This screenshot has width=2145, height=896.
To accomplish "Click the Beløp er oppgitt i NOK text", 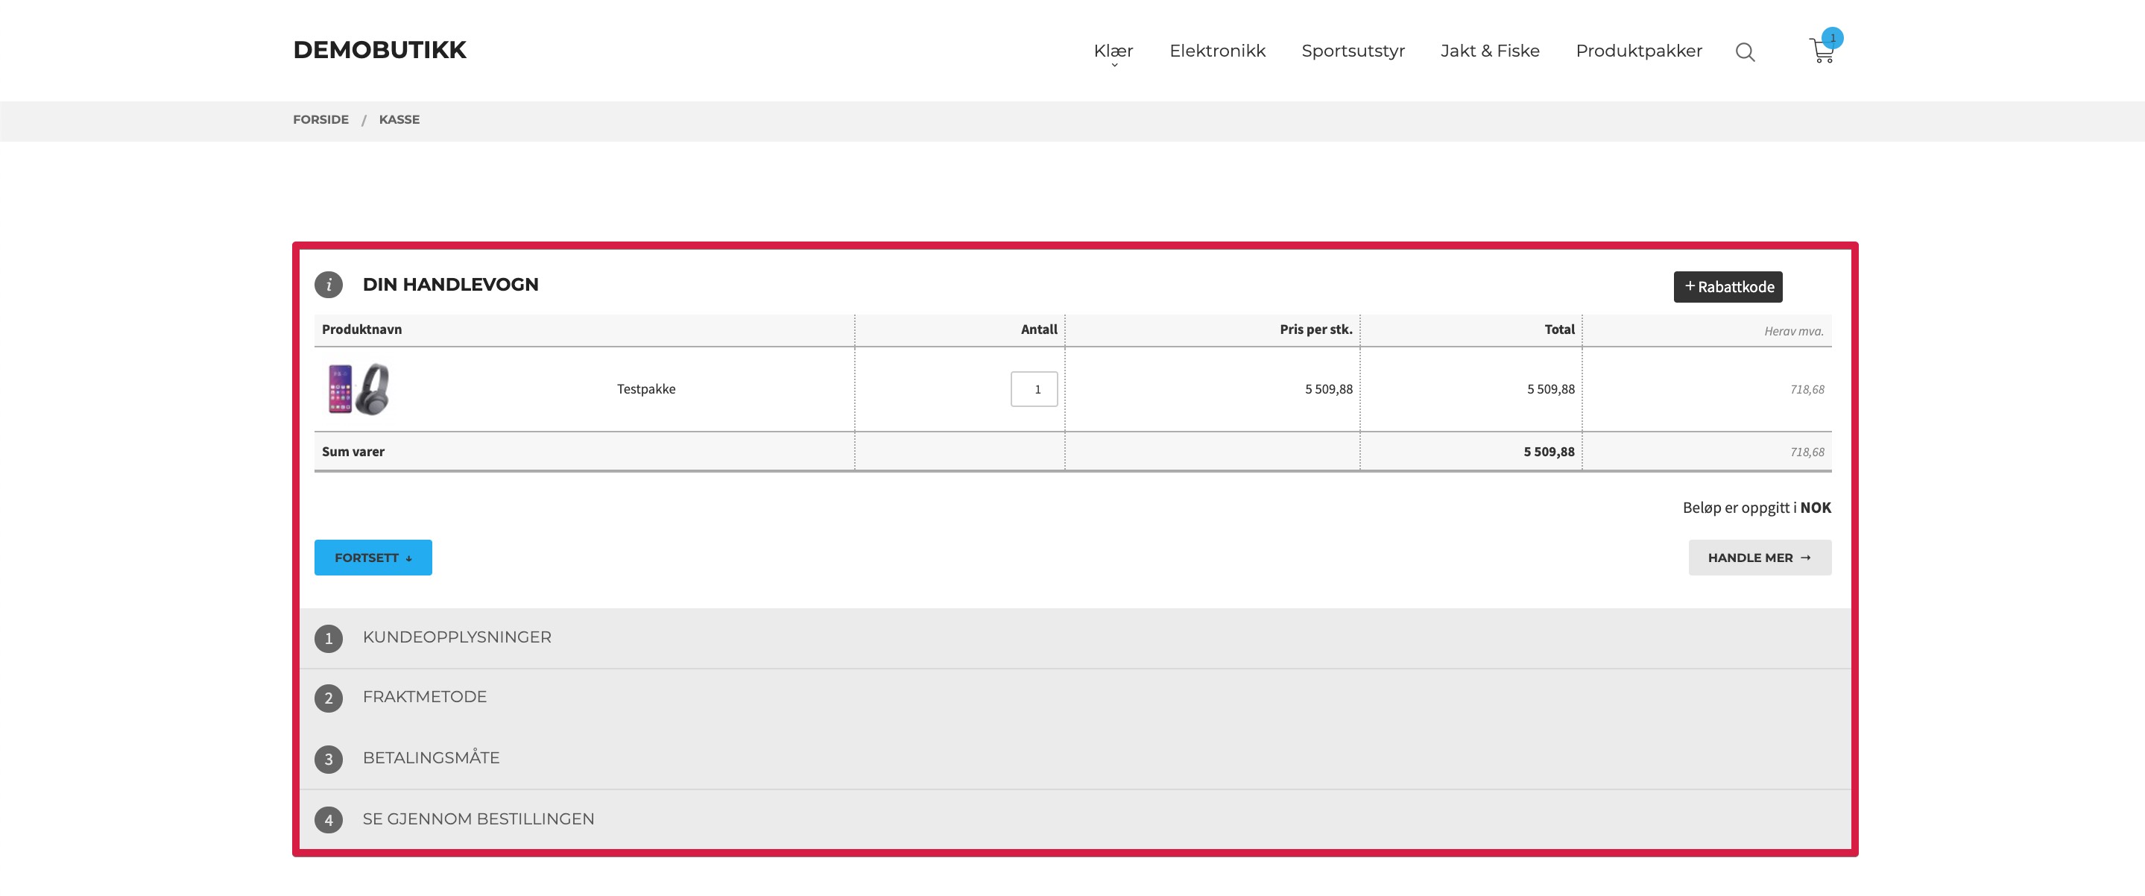I will (x=1757, y=508).
